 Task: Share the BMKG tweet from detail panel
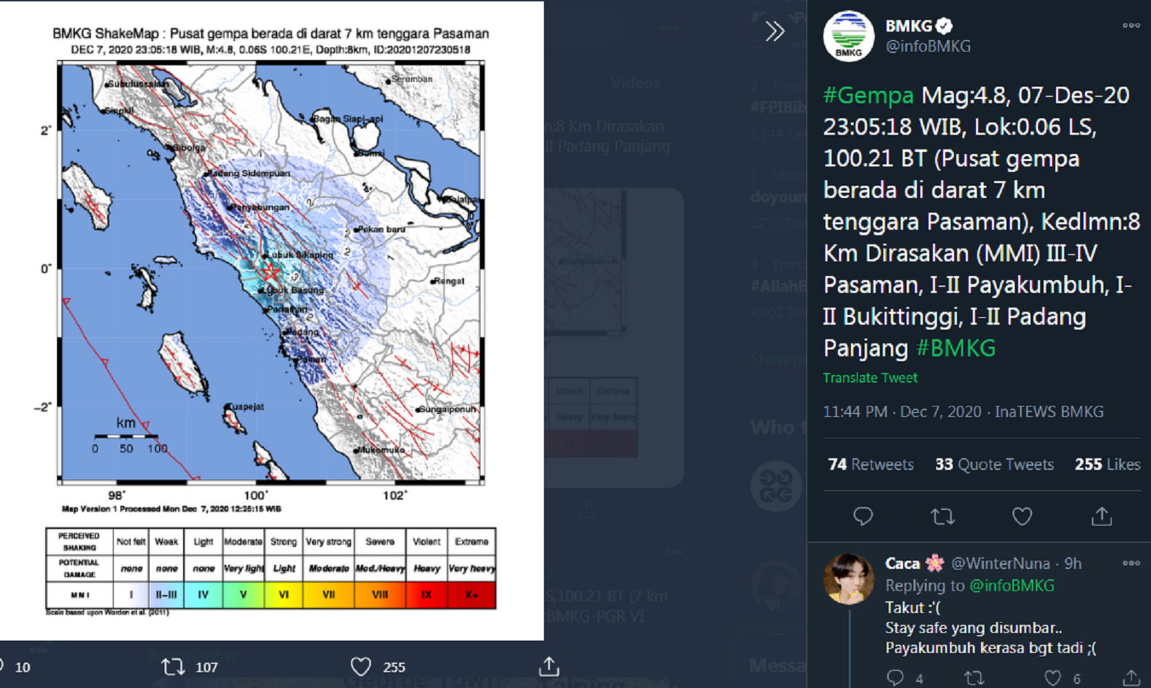[1101, 516]
